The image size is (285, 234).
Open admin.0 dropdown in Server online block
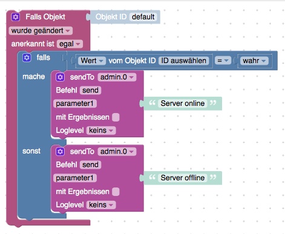click(x=117, y=77)
